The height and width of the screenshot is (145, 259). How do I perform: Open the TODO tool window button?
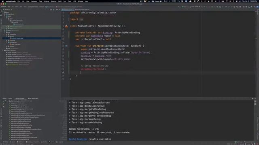6,142
